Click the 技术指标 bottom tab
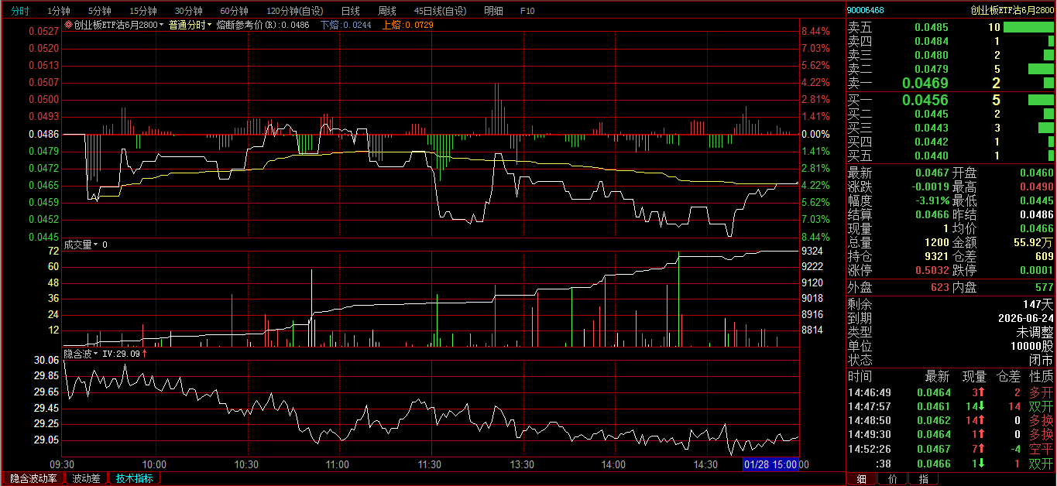This screenshot has width=1057, height=486. click(134, 478)
